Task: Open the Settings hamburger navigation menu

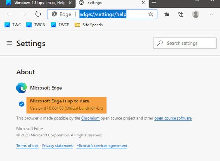Action: pos(9,43)
